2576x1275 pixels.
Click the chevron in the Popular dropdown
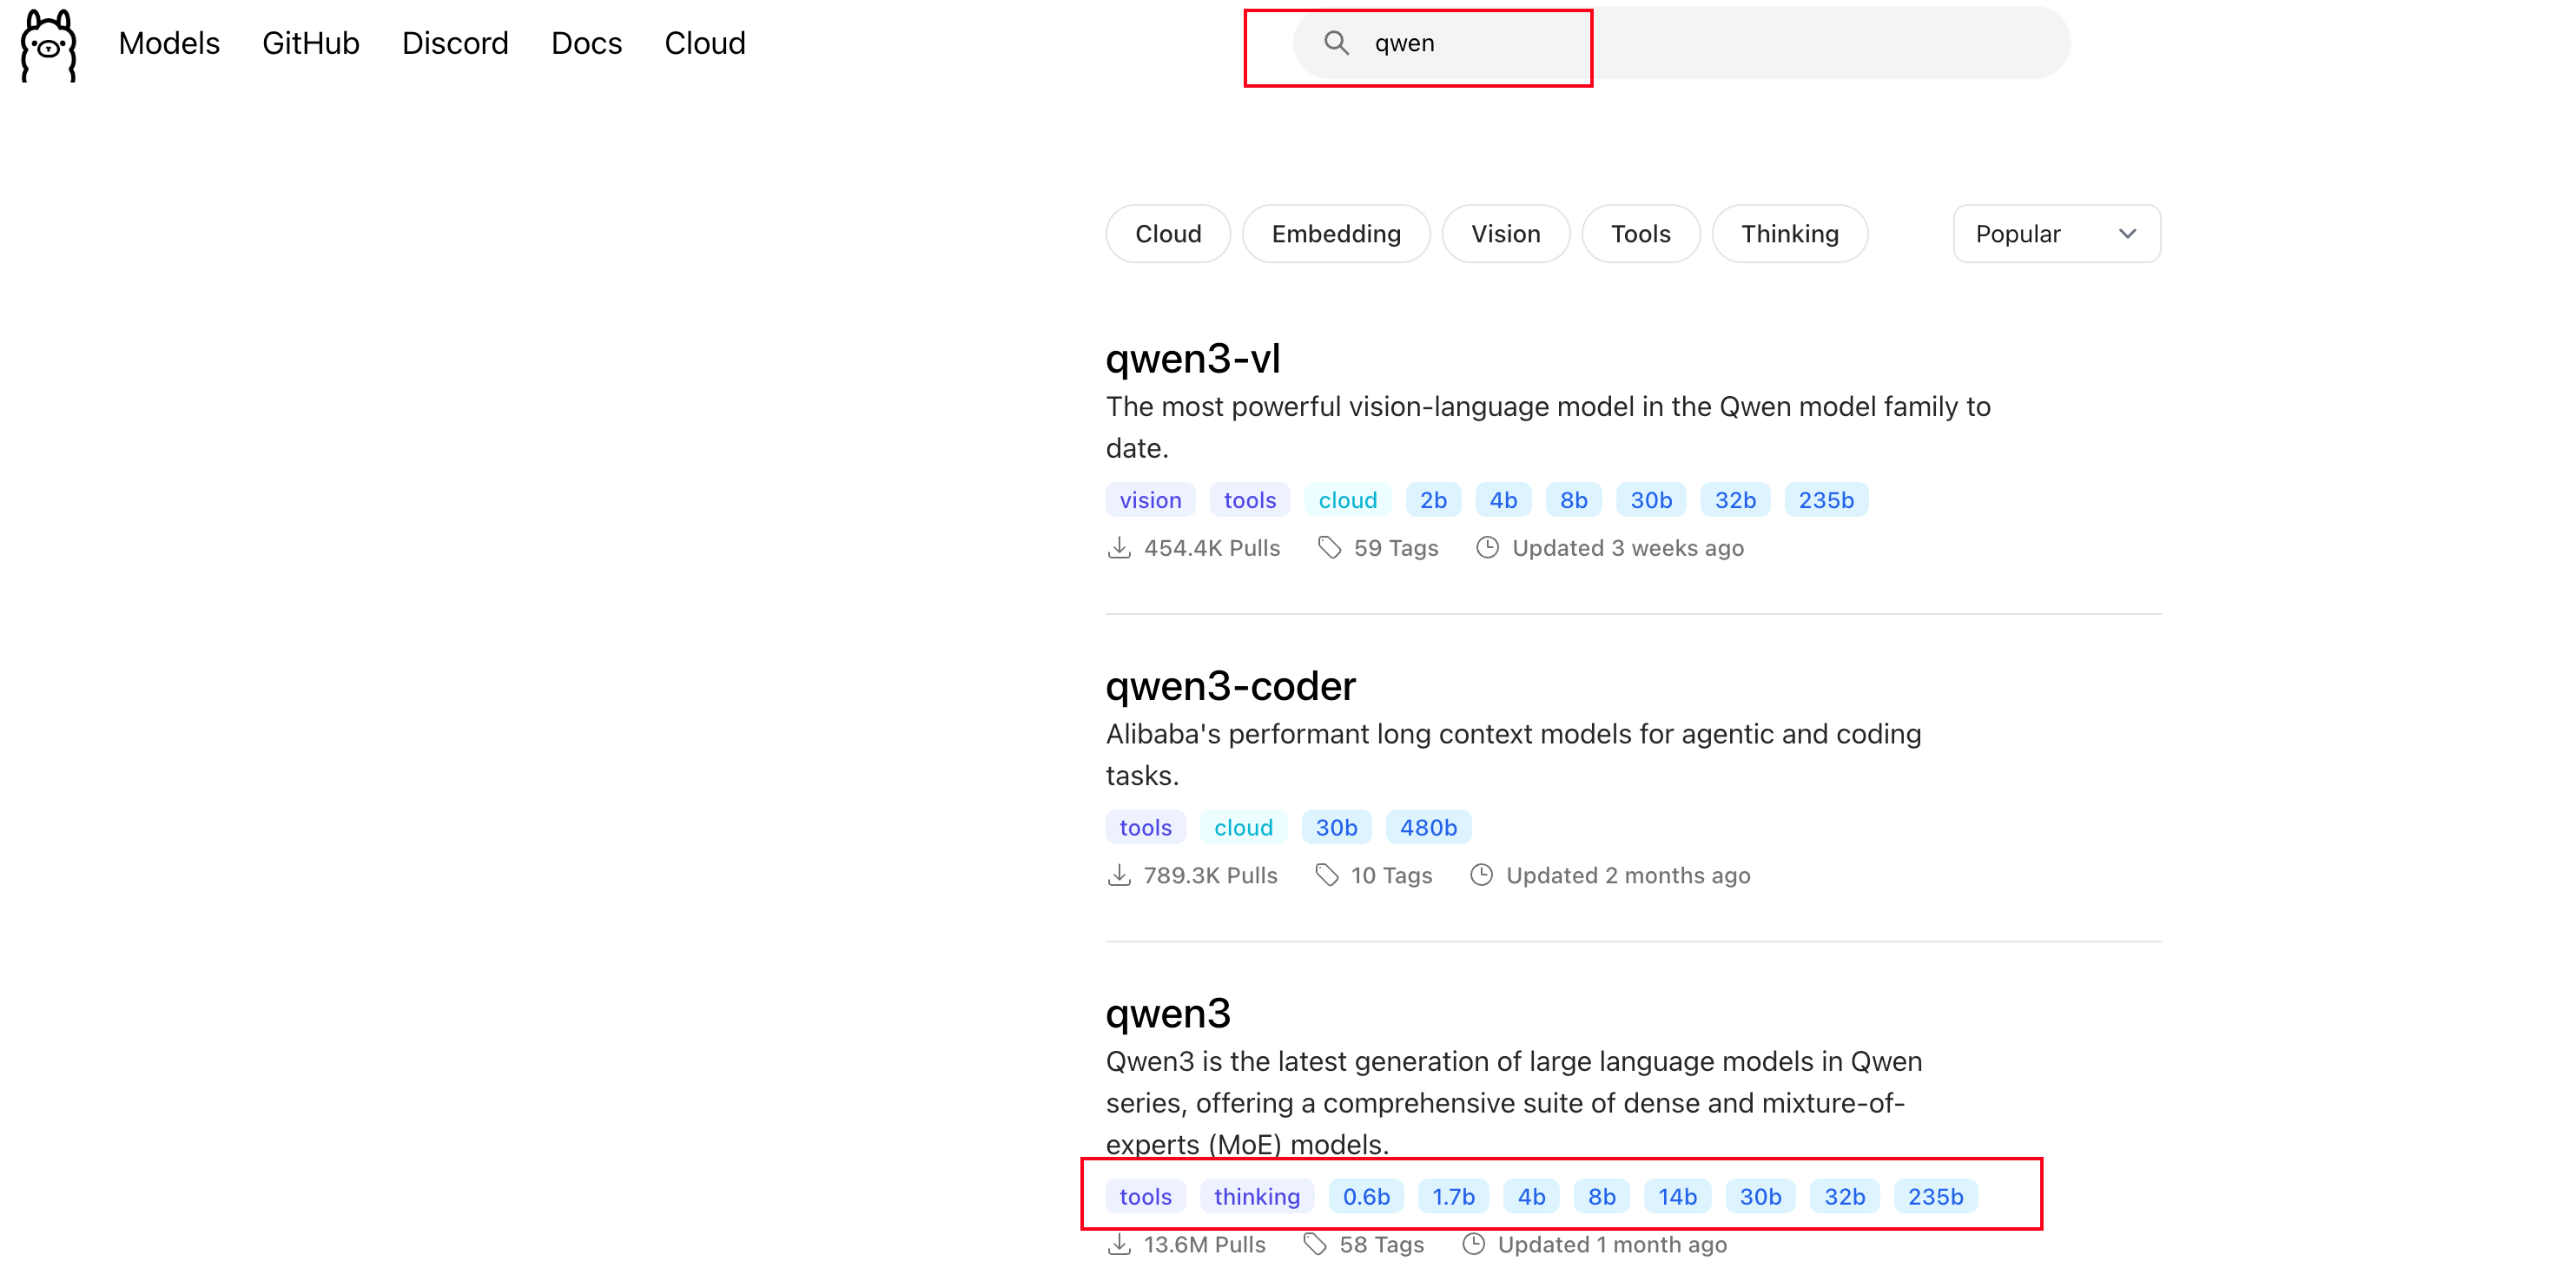click(x=2127, y=234)
